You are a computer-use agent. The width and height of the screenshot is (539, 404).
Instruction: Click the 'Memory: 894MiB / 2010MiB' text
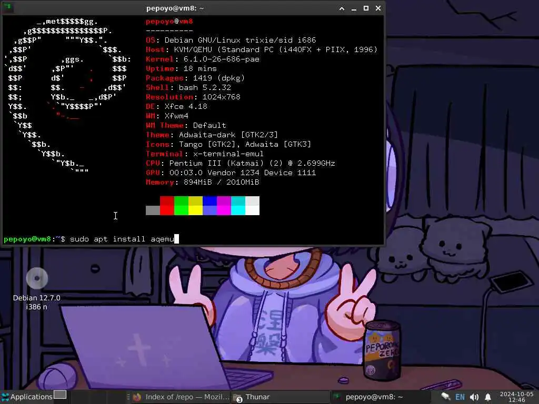(x=203, y=182)
